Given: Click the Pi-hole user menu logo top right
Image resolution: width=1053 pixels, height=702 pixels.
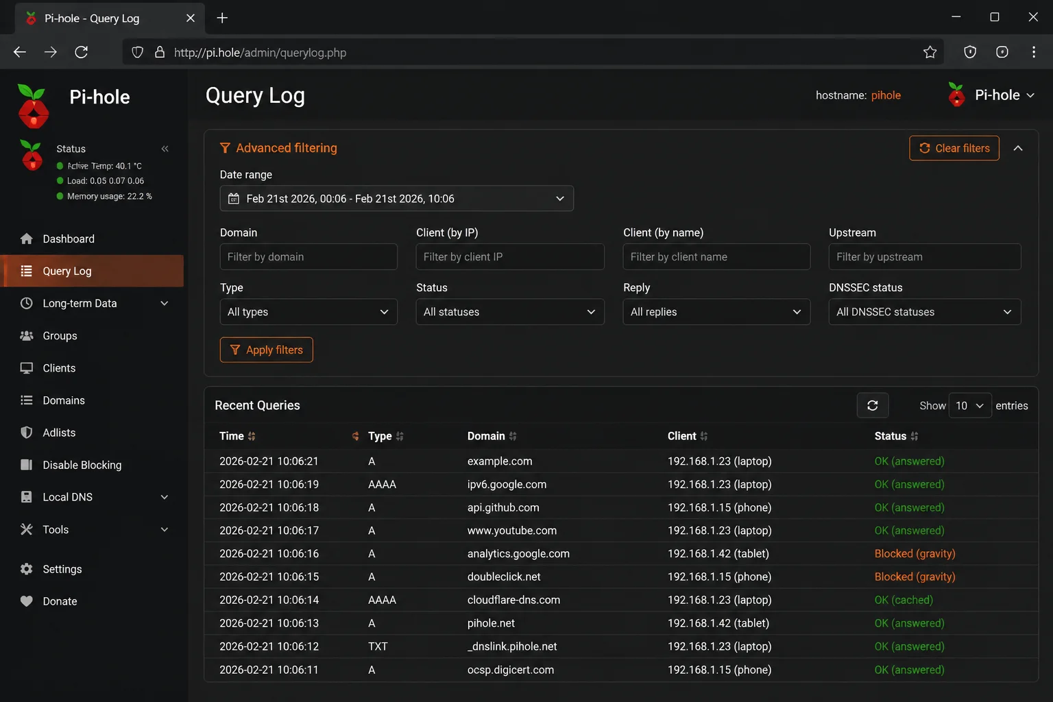Looking at the screenshot, I should coord(956,95).
